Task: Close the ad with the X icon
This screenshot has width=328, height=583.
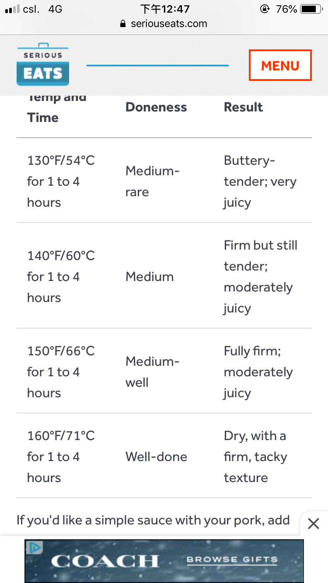Action: (314, 523)
